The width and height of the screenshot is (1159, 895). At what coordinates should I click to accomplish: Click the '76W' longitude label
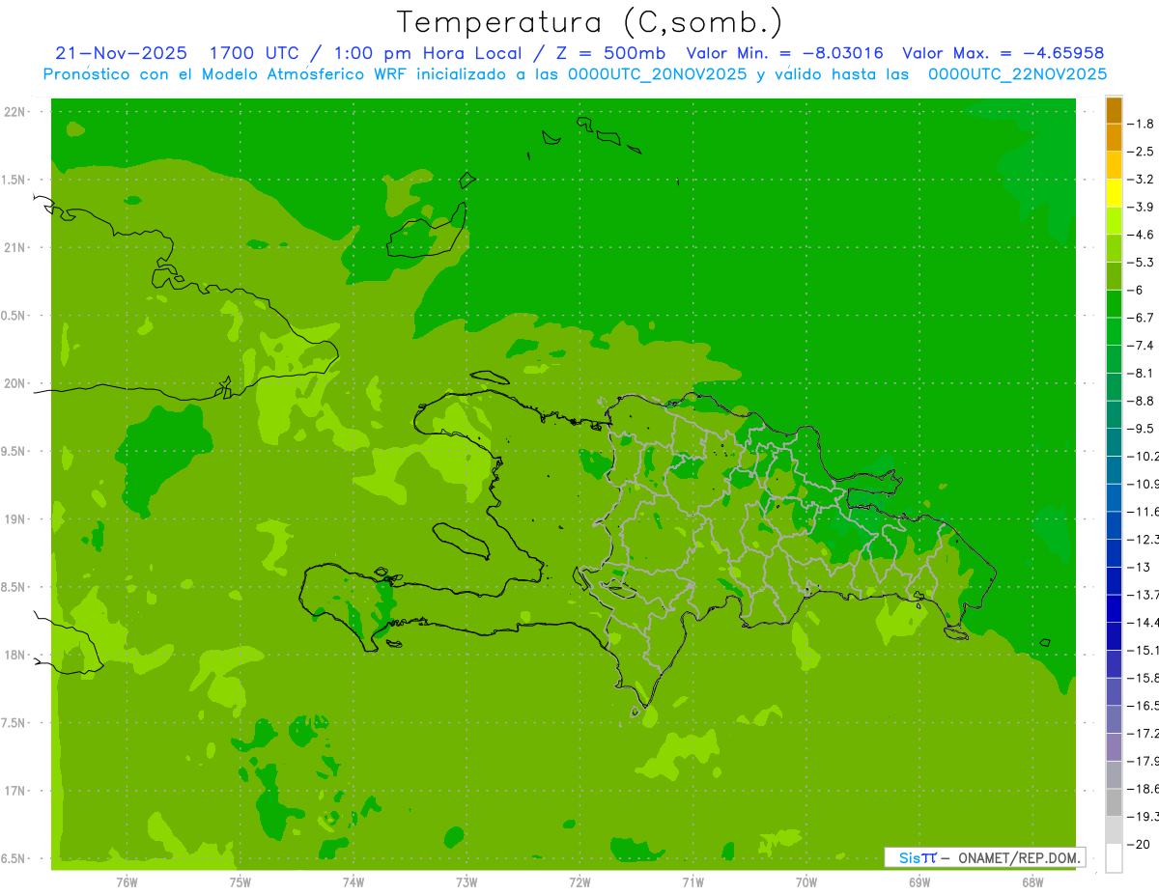[x=127, y=882]
